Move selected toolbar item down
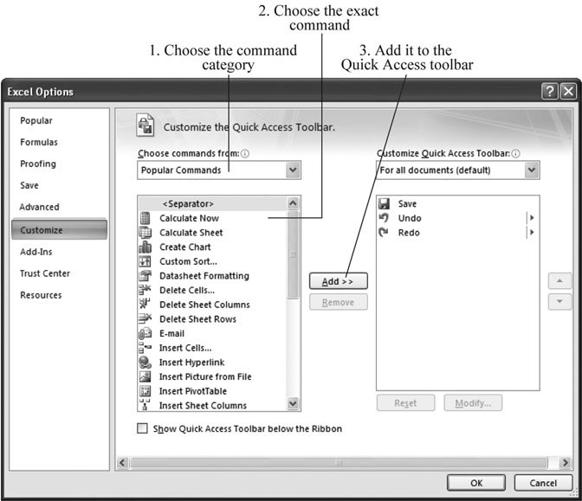Viewport: 582px width, 501px height. [x=559, y=301]
